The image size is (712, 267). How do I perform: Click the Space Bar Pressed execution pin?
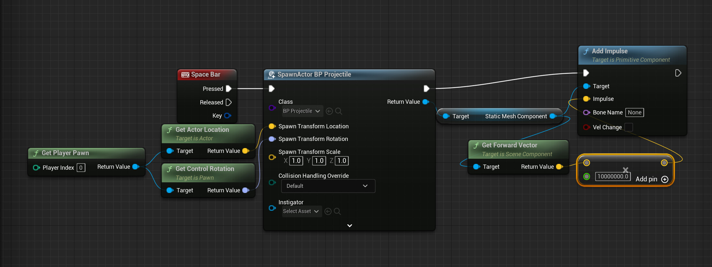(228, 89)
